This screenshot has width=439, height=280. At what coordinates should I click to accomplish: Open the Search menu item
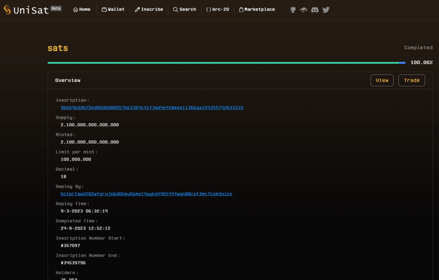pos(184,9)
